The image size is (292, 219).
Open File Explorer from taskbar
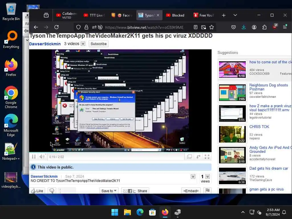127,212
